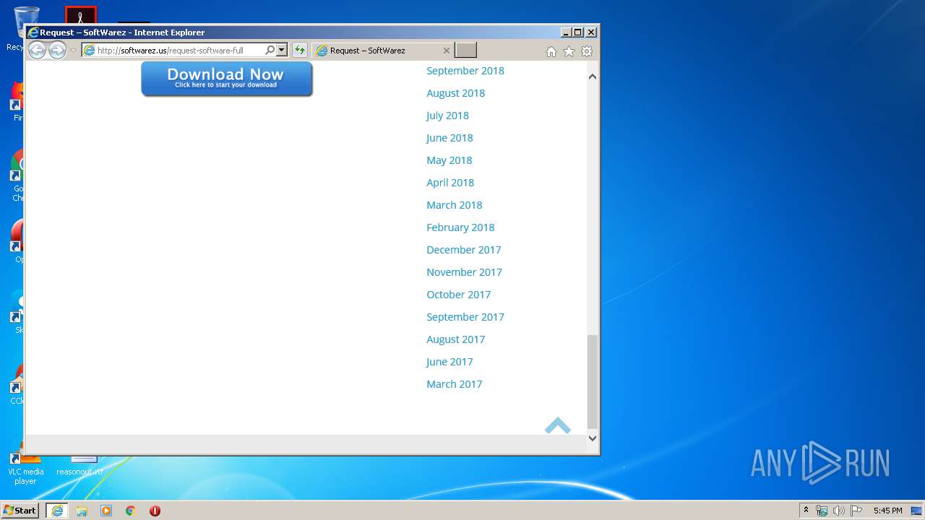Image resolution: width=925 pixels, height=520 pixels.
Task: Open Internet Explorer from the taskbar
Action: 57,511
